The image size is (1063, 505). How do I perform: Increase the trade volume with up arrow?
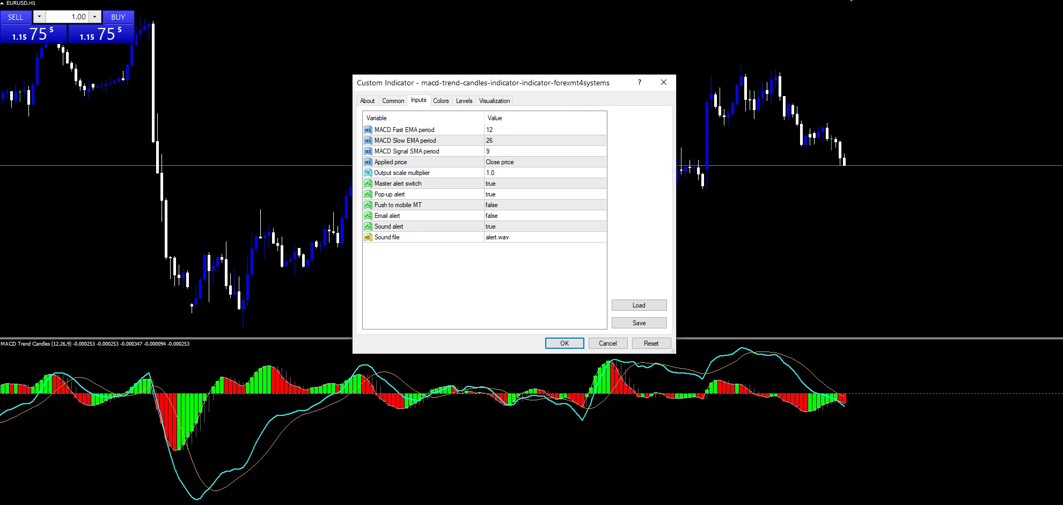(x=94, y=17)
